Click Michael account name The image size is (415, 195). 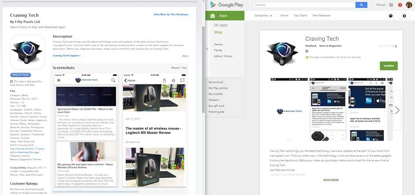[x=380, y=5]
